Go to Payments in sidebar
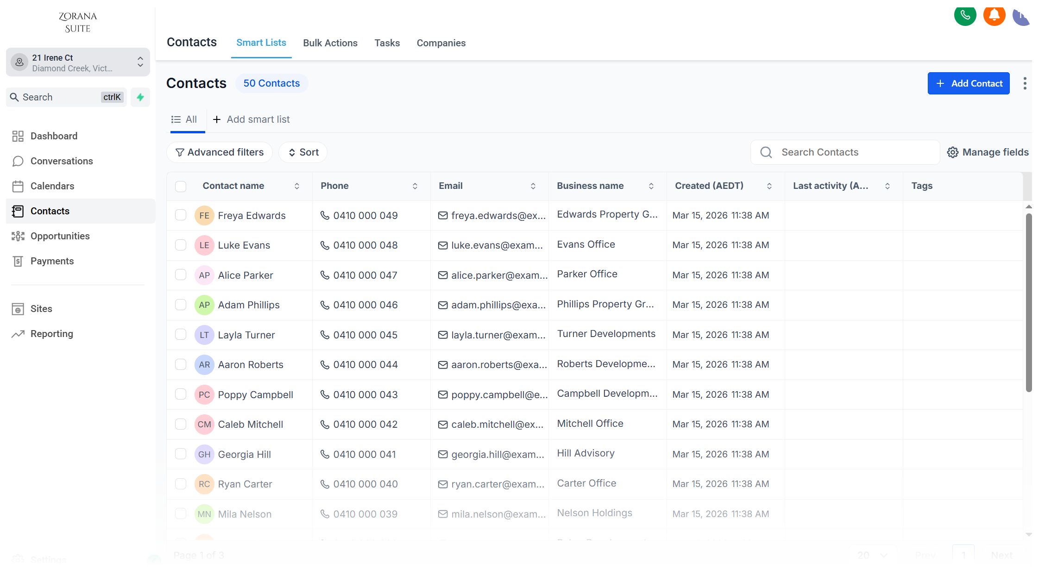1045x581 pixels. (52, 261)
